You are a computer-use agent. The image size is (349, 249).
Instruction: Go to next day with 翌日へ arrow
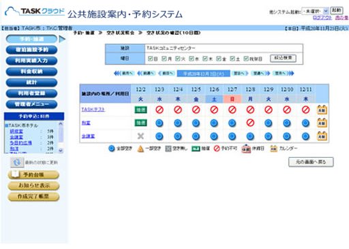click(240, 73)
